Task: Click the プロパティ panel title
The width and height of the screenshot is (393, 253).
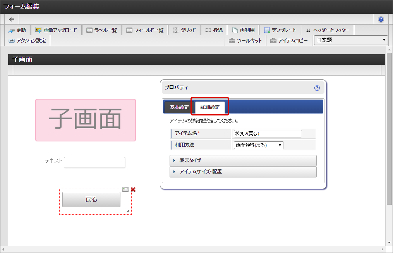Action: coord(176,88)
